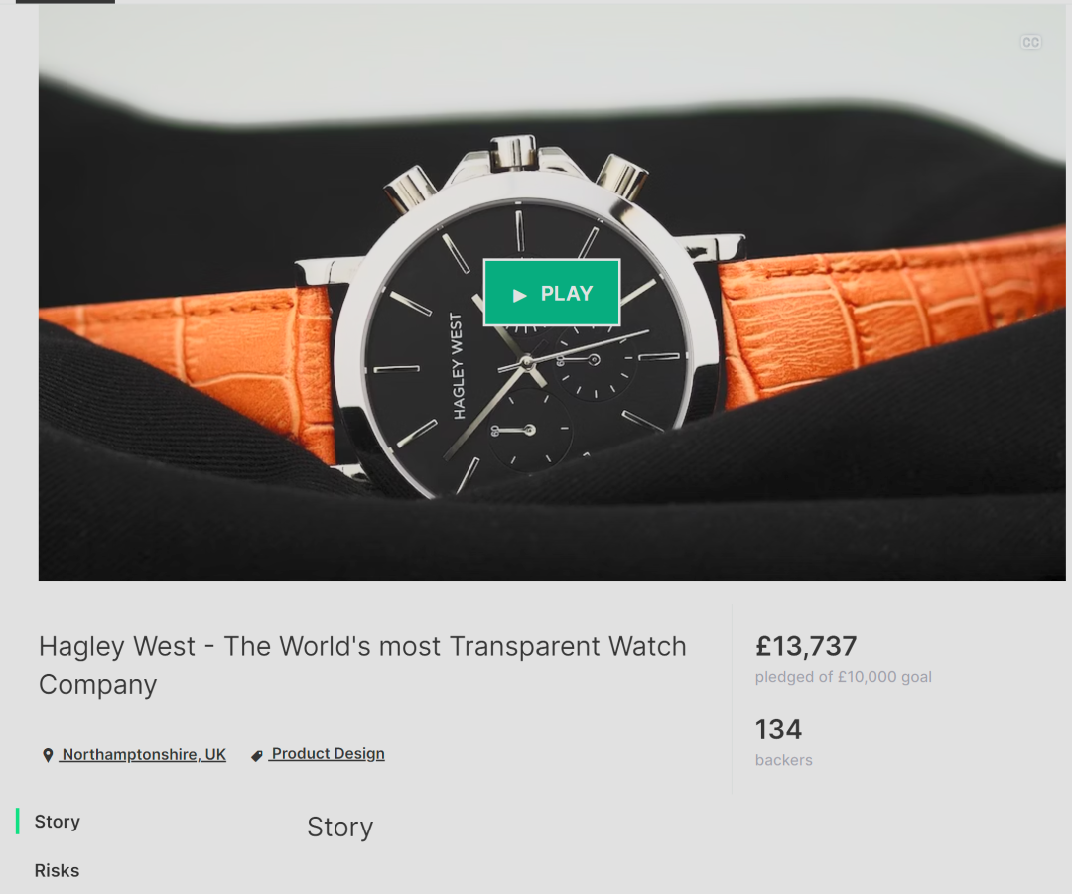Image resolution: width=1072 pixels, height=894 pixels.
Task: Click the location pin icon
Action: tap(48, 755)
